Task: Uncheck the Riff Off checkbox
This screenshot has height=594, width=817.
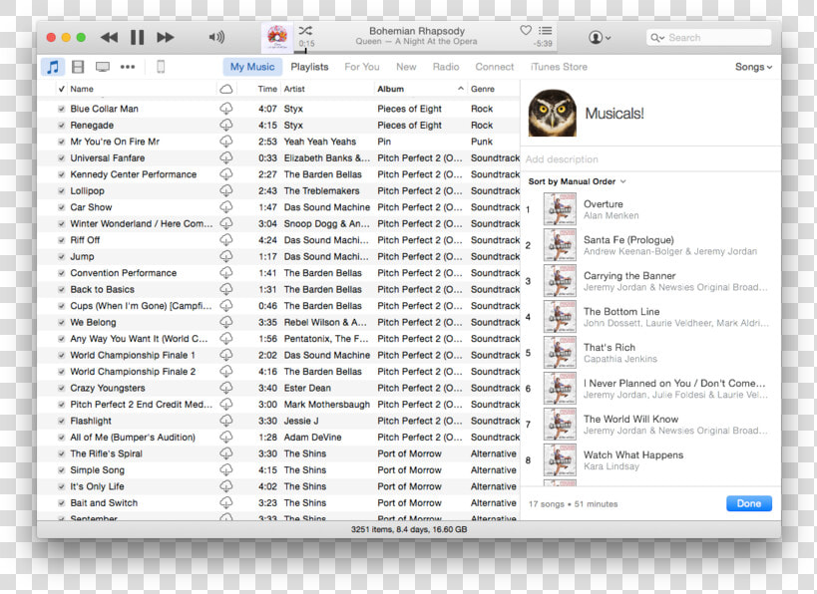Action: [61, 240]
